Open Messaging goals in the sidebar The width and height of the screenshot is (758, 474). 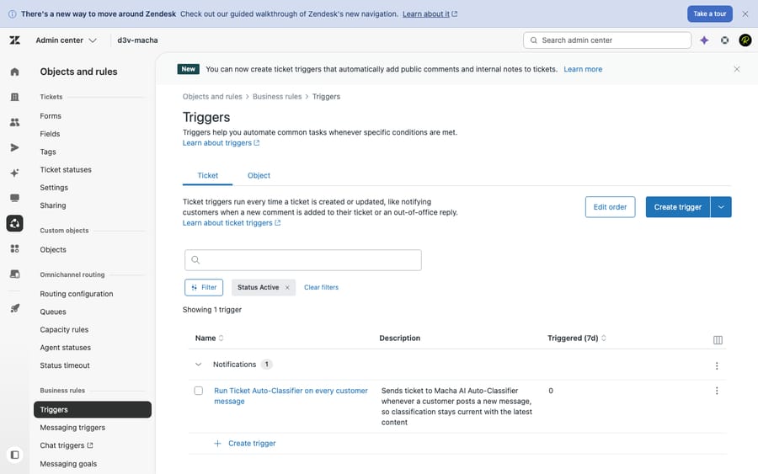click(68, 464)
